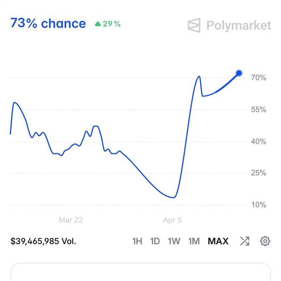Click the Polymarket logo icon

(194, 25)
